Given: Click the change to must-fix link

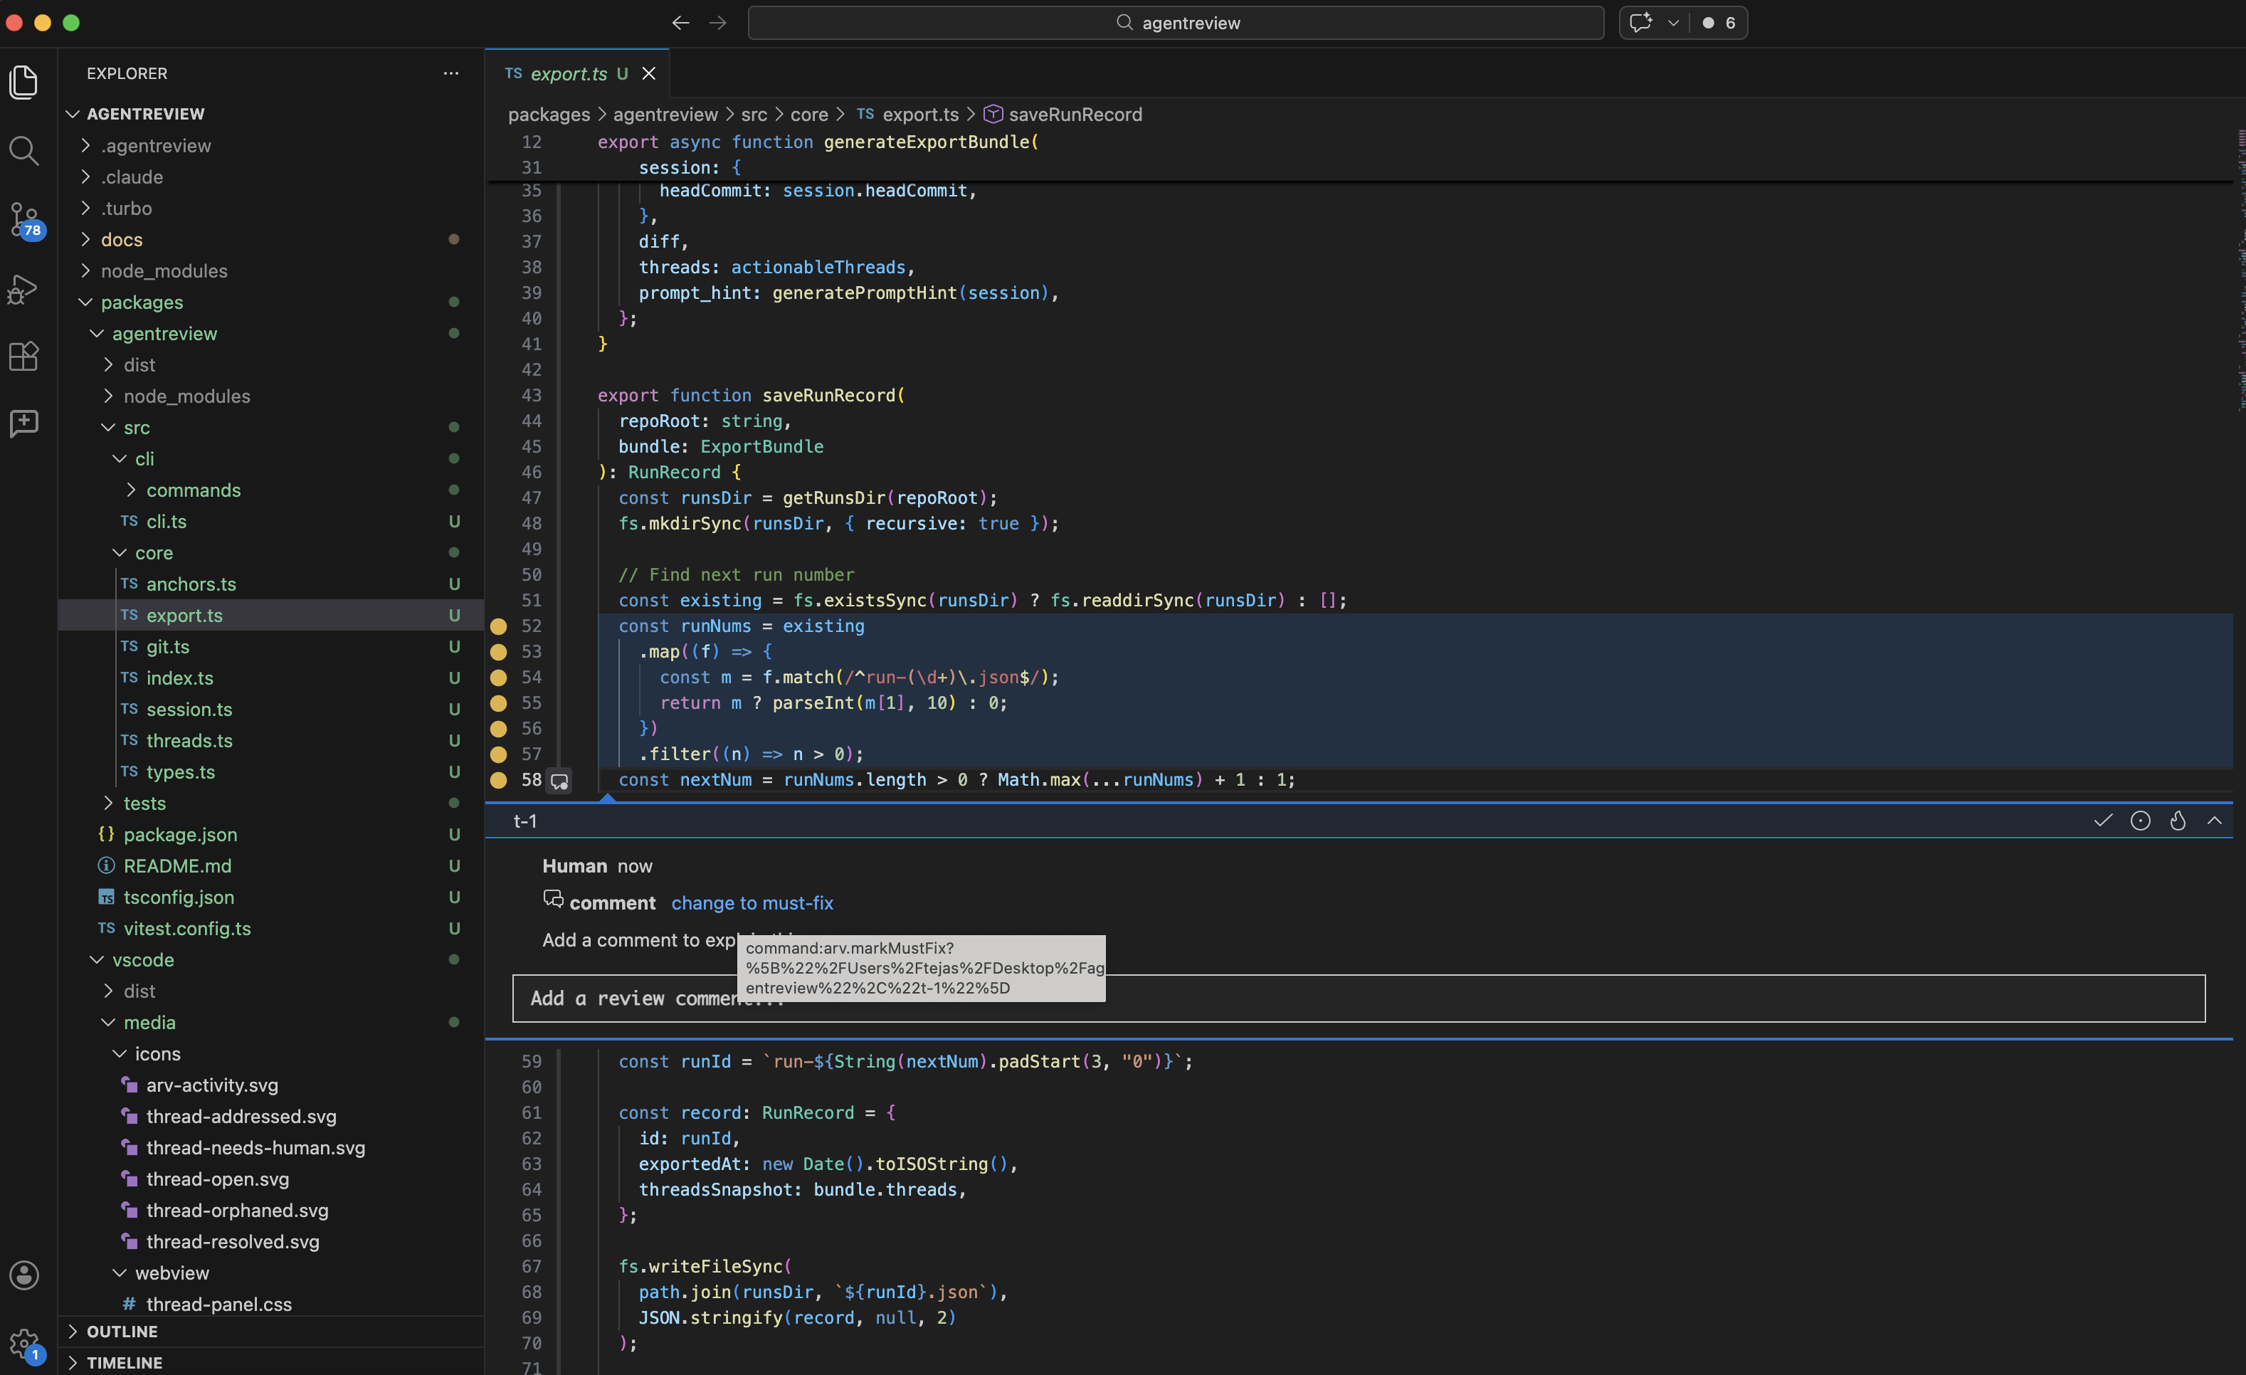Looking at the screenshot, I should (x=752, y=902).
